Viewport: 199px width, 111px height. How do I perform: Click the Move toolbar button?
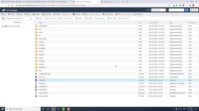[27, 14]
